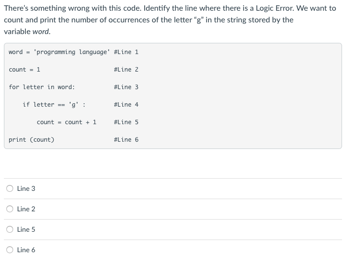Select the Line 3 radio button
The image size is (343, 260).
10,188
